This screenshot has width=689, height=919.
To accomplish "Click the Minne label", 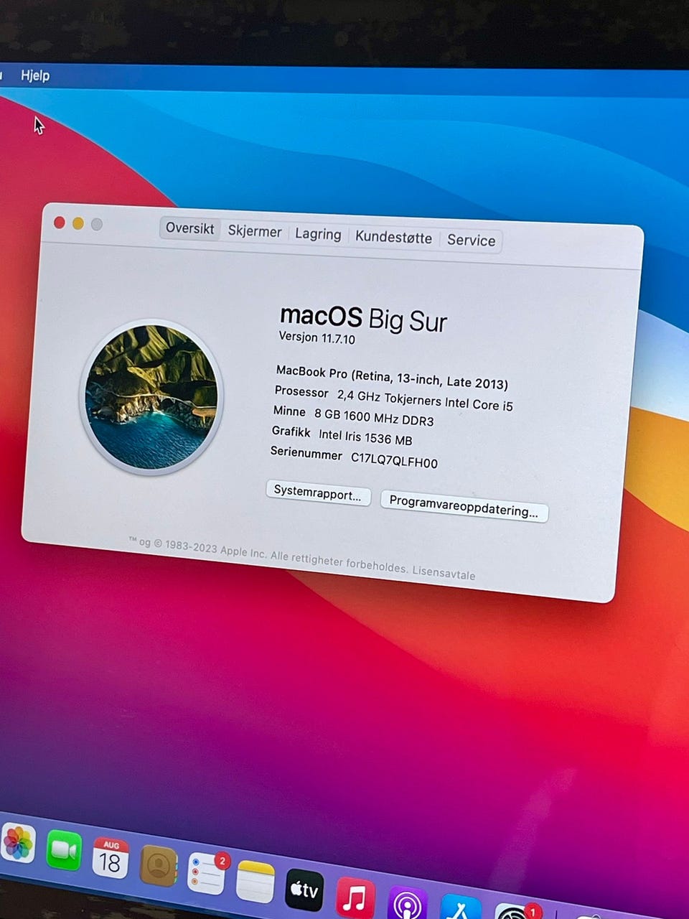I will tap(289, 411).
